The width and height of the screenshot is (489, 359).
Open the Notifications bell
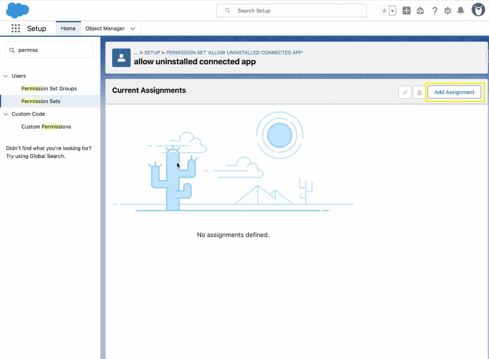pyautogui.click(x=461, y=11)
